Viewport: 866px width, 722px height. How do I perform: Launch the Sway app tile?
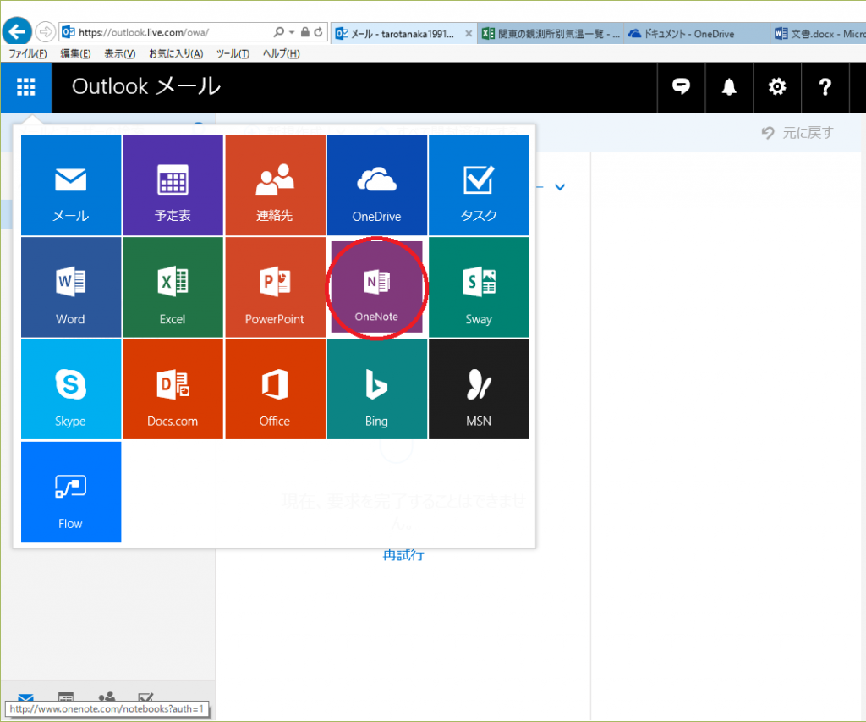479,288
